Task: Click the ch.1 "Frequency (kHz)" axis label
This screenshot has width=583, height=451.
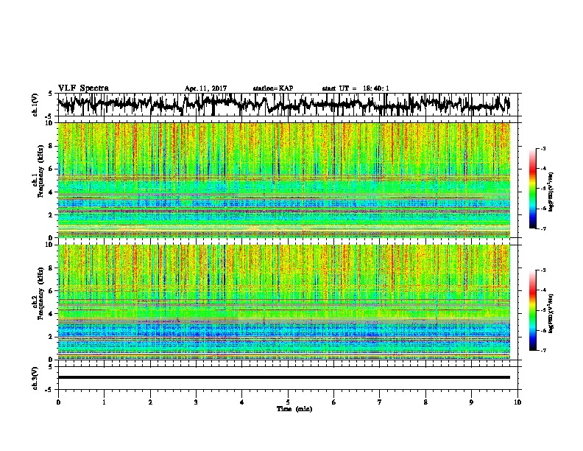Action: pyautogui.click(x=40, y=171)
